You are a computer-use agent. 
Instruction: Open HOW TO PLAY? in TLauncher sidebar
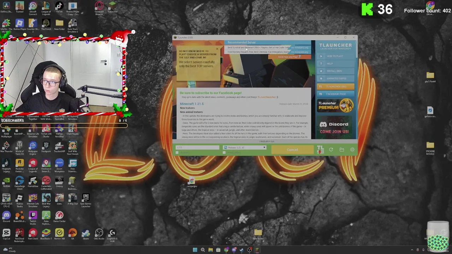pyautogui.click(x=335, y=56)
